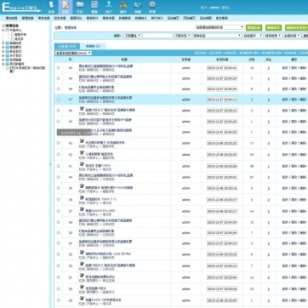This screenshot has width=308, height=308.
Task: Tick the checkbox for row ID 47
Action: (x=59, y=100)
